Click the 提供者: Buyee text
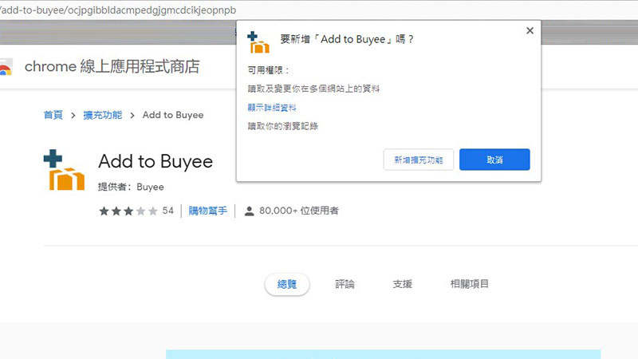The height and width of the screenshot is (359, 638). [x=131, y=187]
